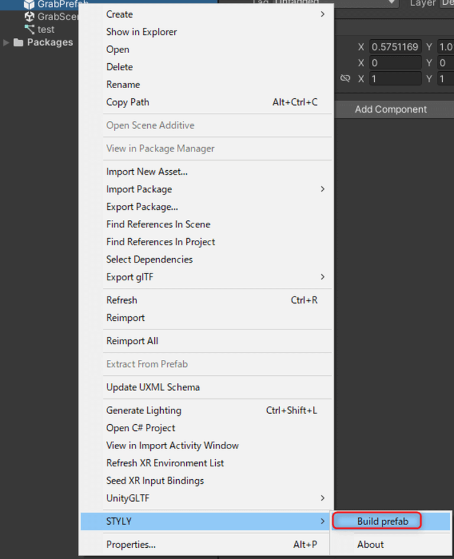Expand the Create submenu arrow
This screenshot has height=559, width=454.
pyautogui.click(x=323, y=14)
